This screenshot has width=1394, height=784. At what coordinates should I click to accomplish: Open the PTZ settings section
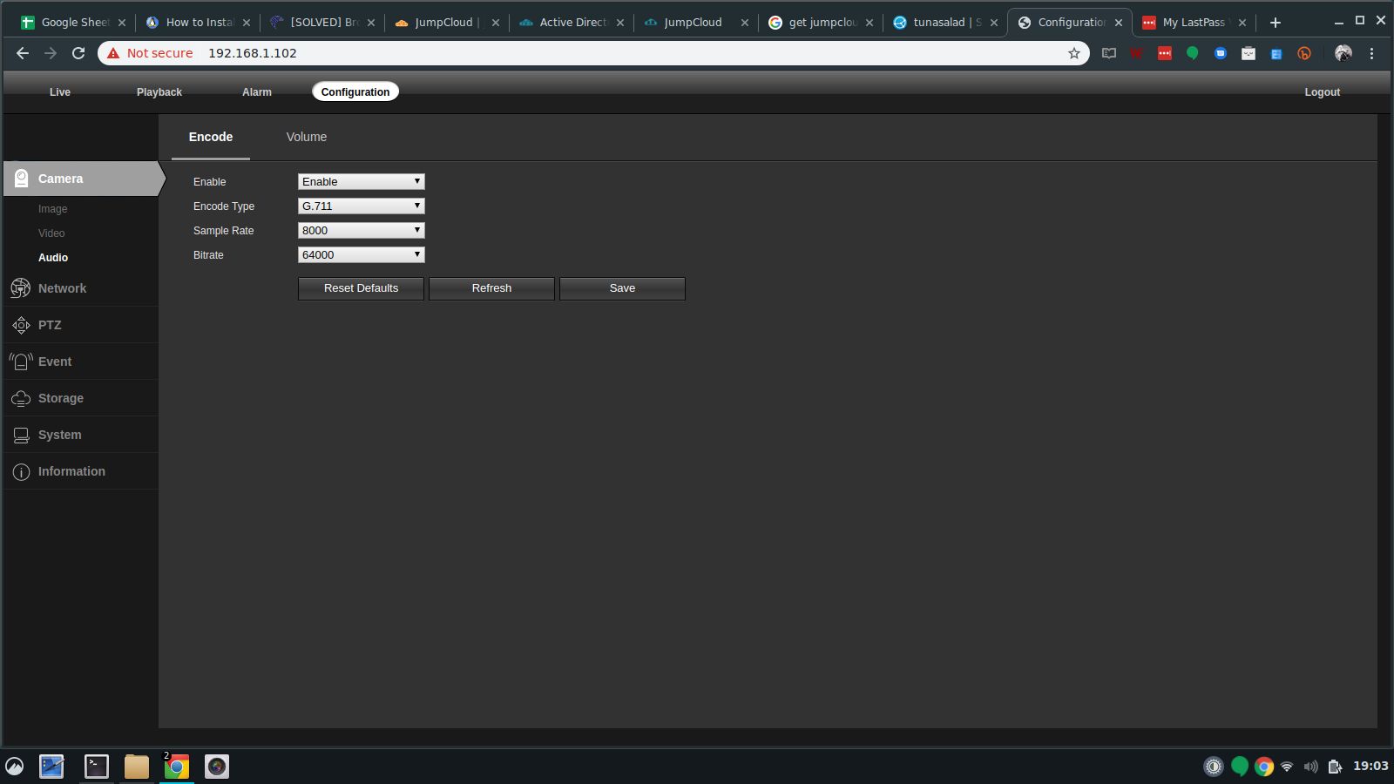coord(50,325)
